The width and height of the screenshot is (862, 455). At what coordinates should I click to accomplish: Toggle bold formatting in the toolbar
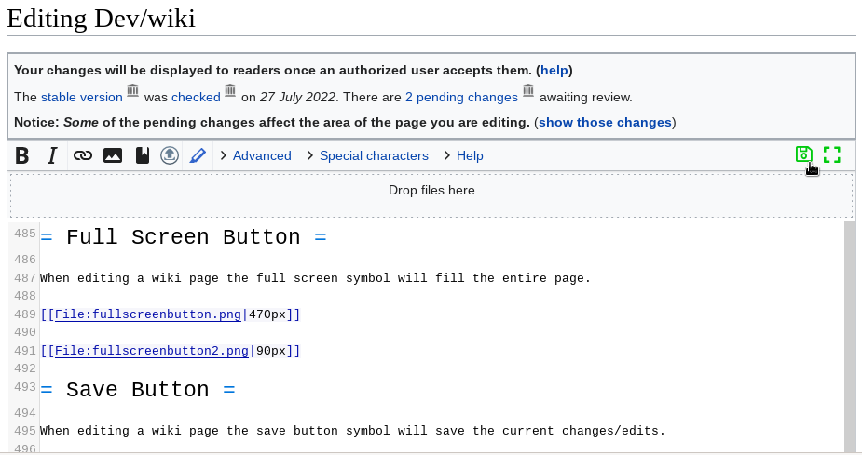(23, 155)
